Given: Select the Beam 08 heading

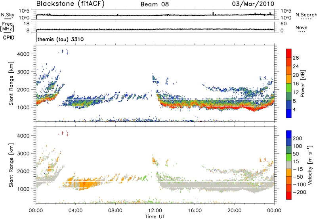Looking at the screenshot, I should 155,4.
